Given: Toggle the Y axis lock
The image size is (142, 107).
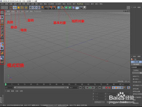Looking at the screenshot, I should pyautogui.click(x=34, y=7).
